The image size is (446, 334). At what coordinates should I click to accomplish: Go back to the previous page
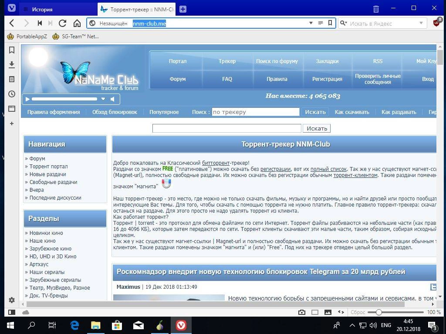coord(12,23)
